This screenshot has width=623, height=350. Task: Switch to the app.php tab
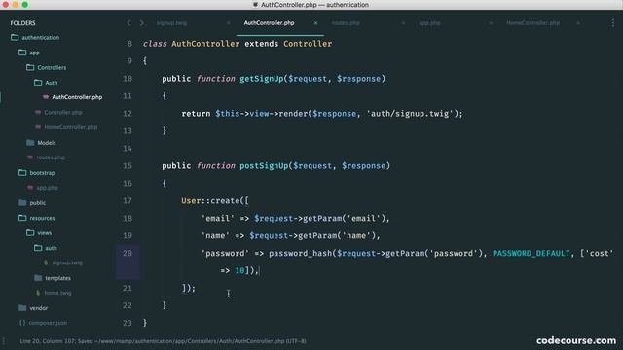[x=429, y=23]
